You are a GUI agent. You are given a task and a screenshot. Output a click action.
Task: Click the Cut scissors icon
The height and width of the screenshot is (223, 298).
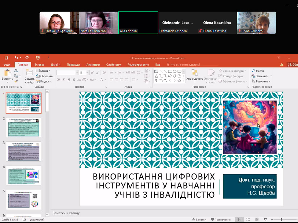[16, 71]
